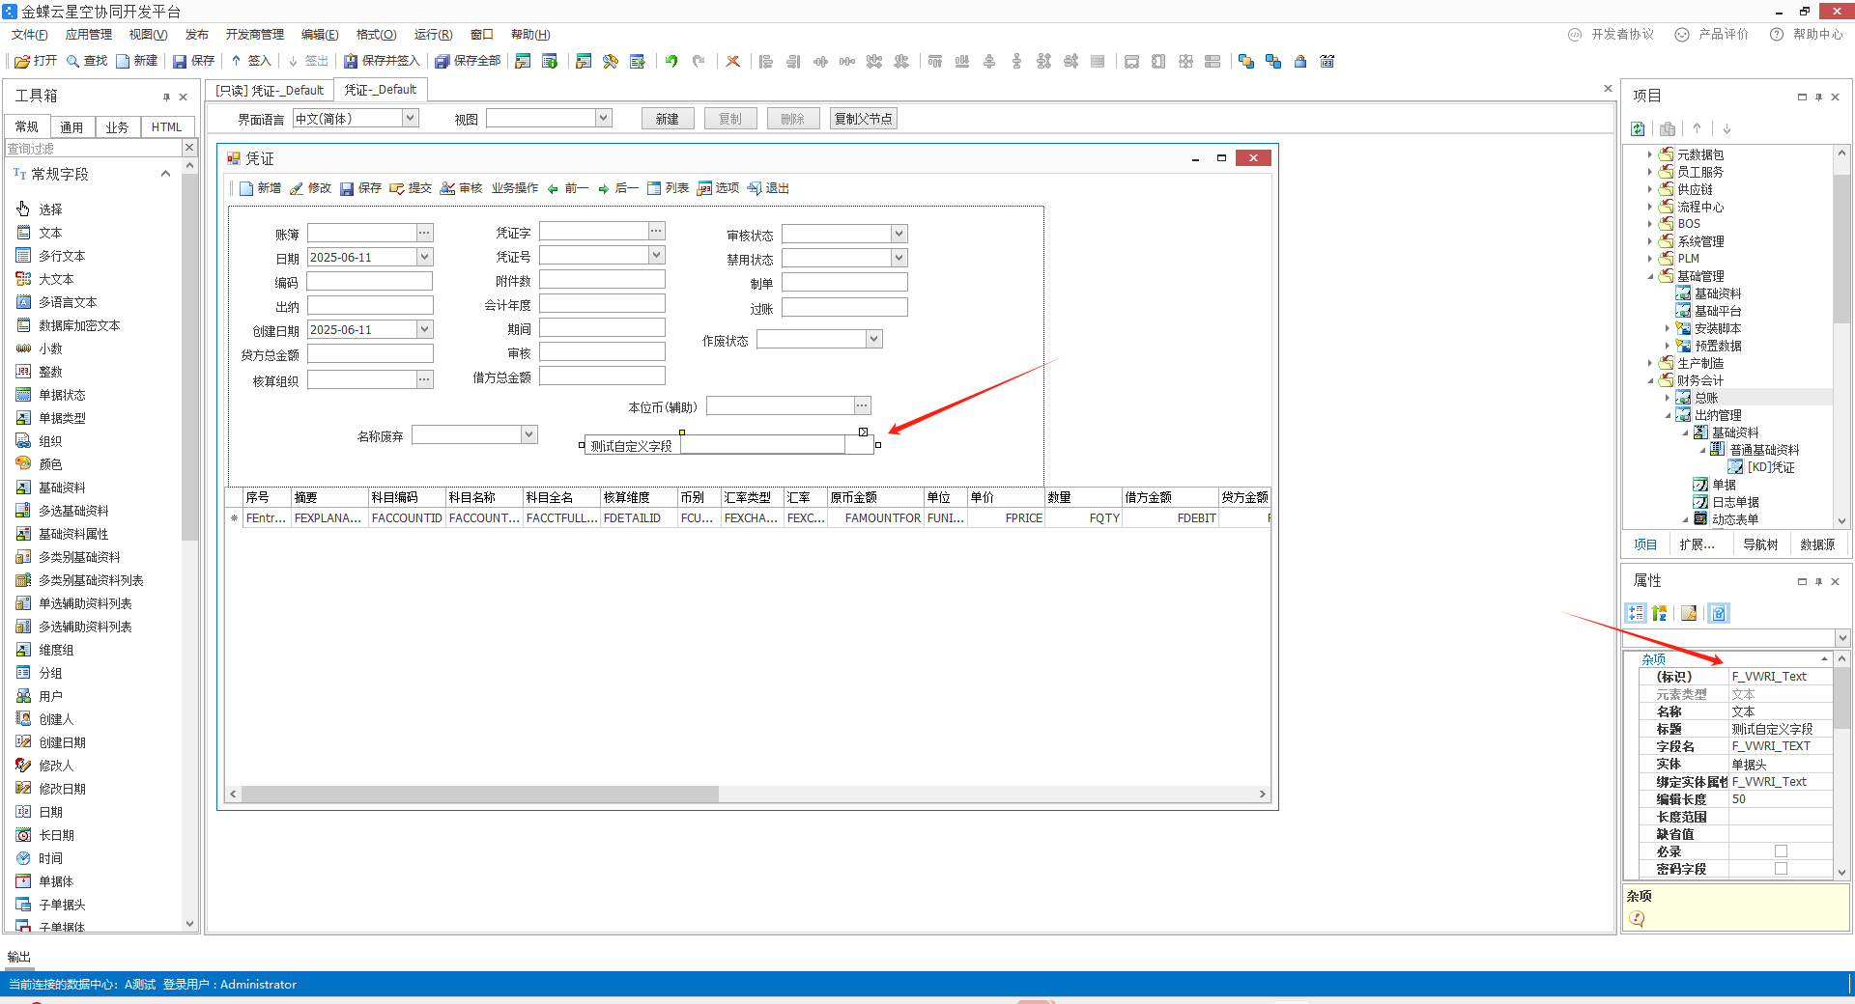Toggle the 密码字段 checkbox in properties

tap(1781, 869)
